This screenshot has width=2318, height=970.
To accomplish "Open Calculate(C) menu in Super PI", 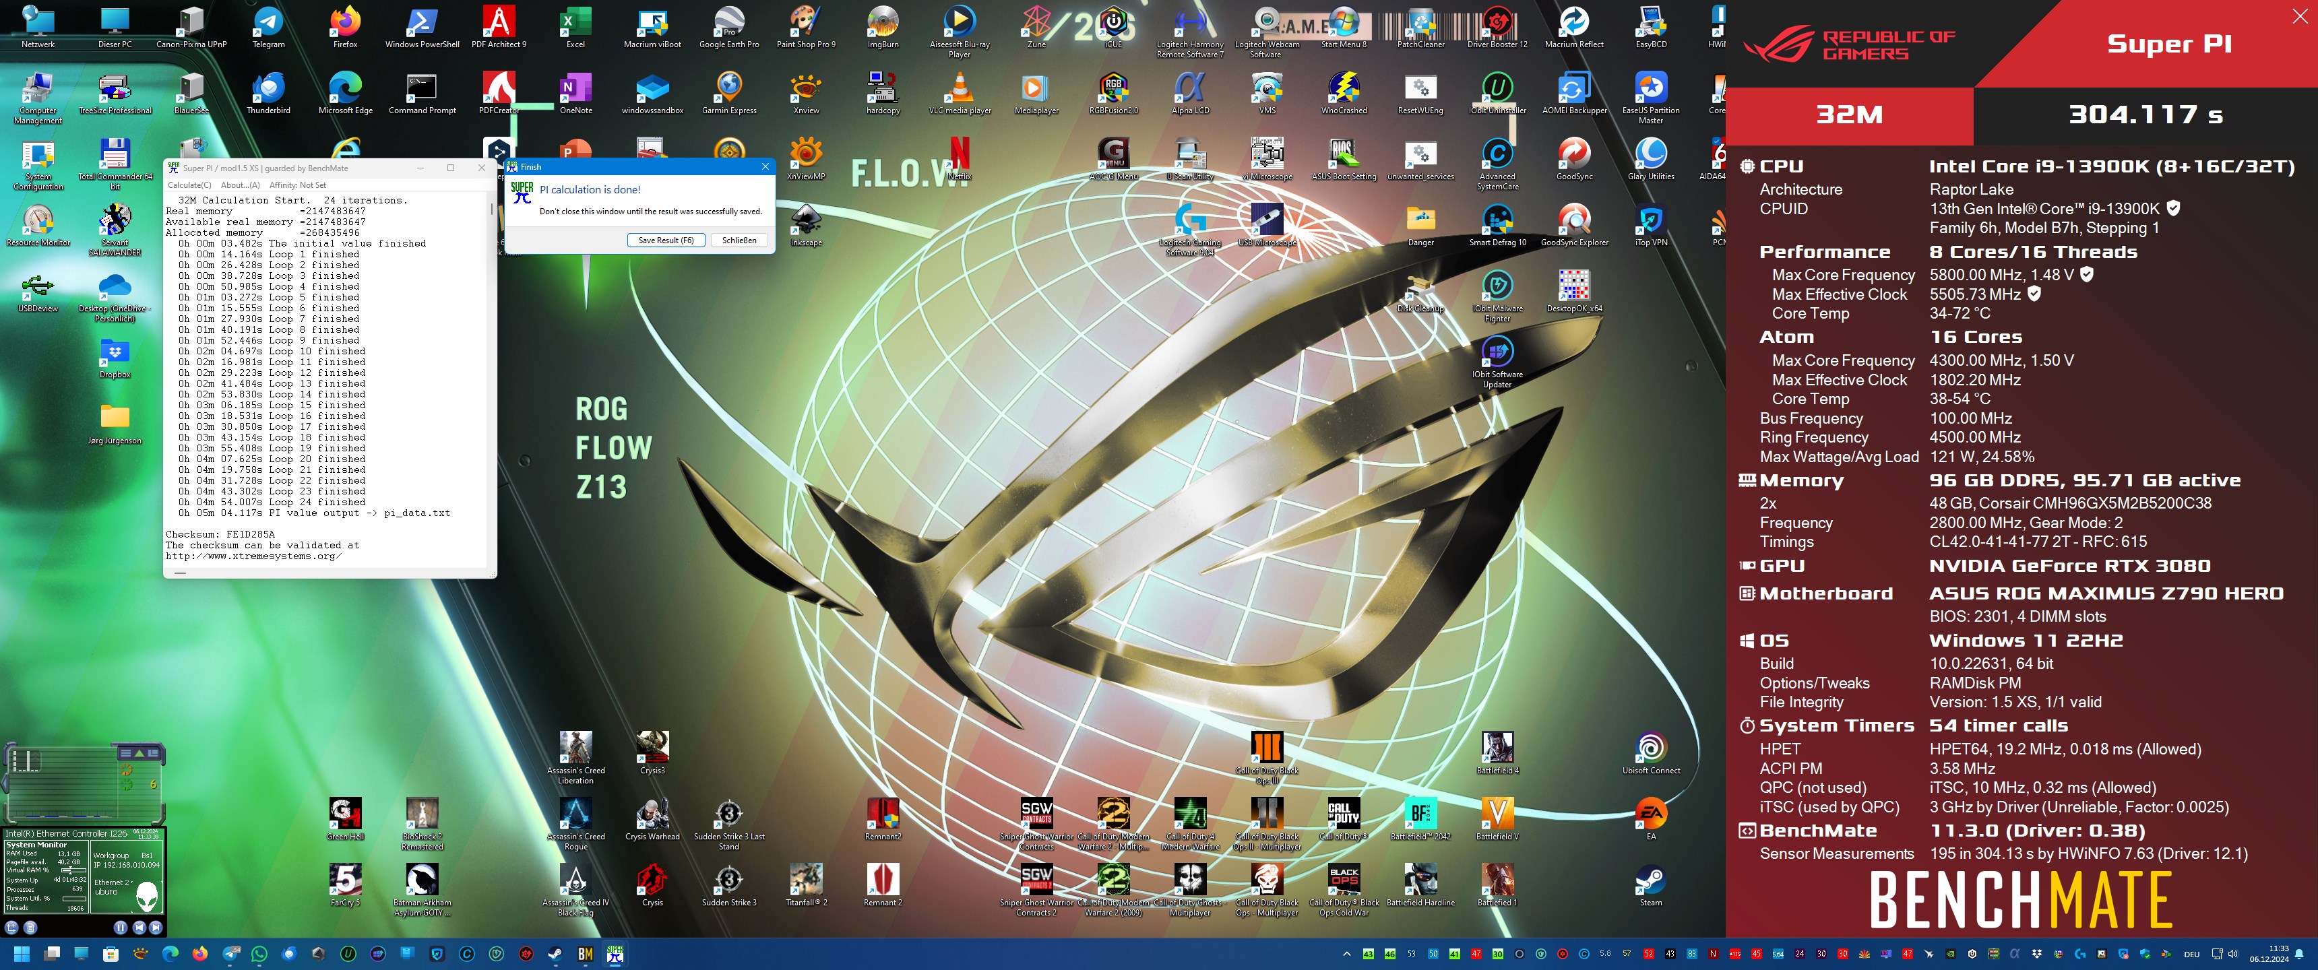I will click(x=189, y=185).
